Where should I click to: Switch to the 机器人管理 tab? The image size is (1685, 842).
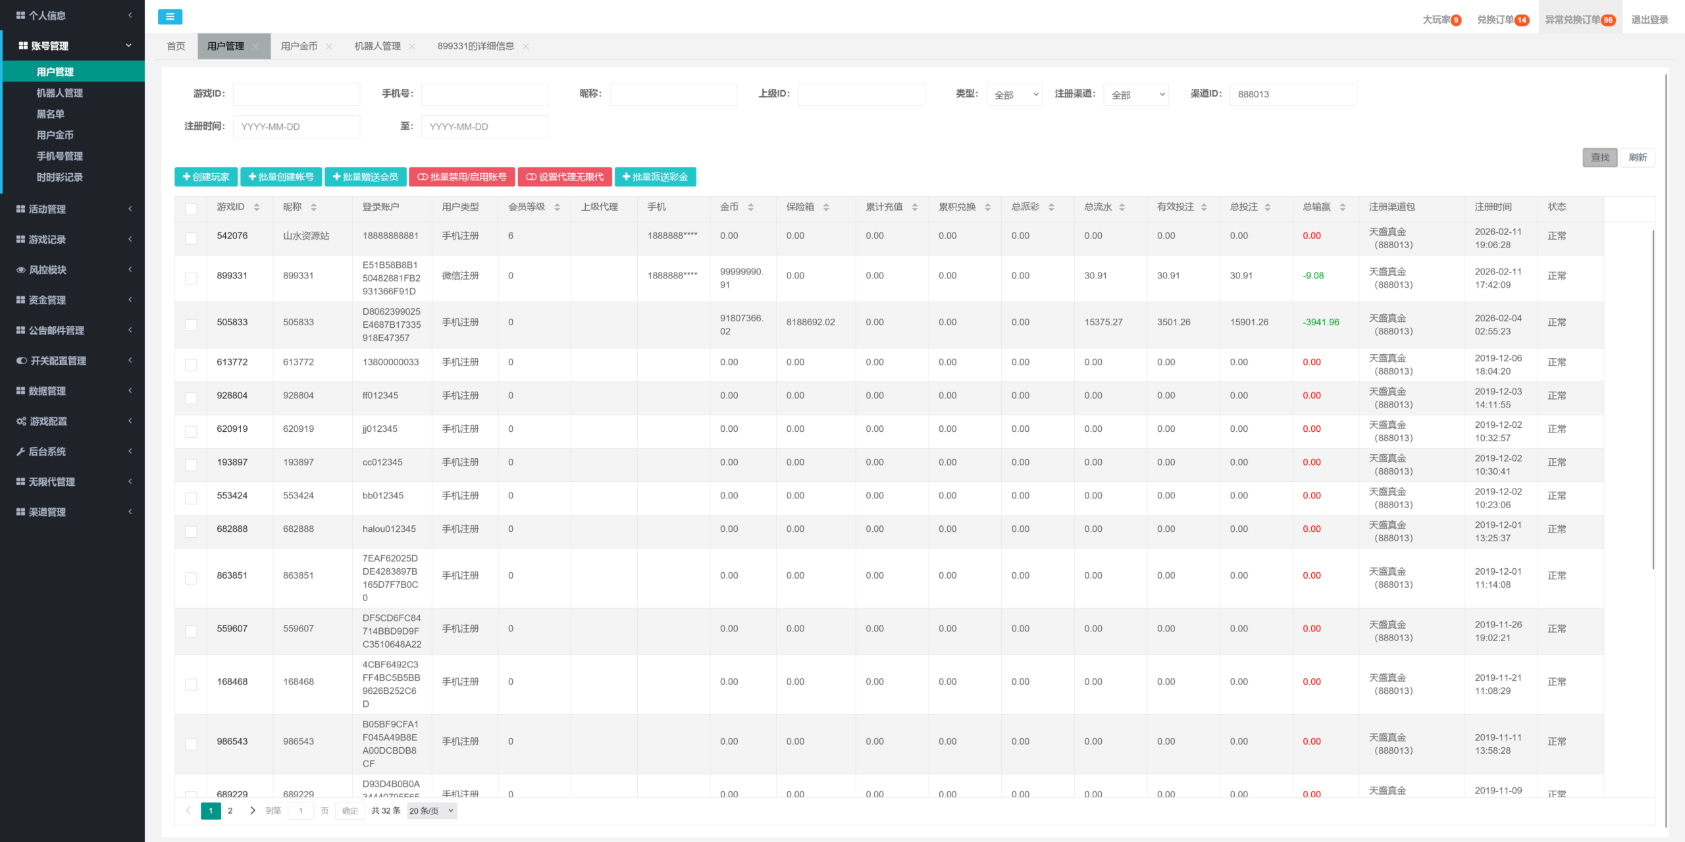pos(377,47)
